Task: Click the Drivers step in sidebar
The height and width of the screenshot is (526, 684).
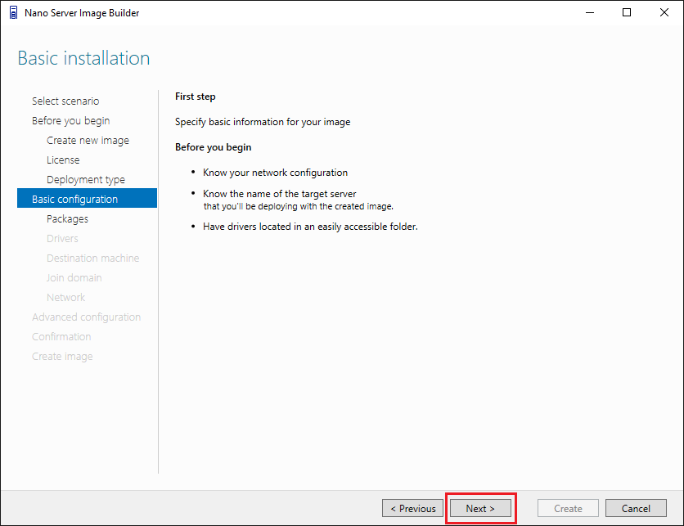Action: [62, 239]
